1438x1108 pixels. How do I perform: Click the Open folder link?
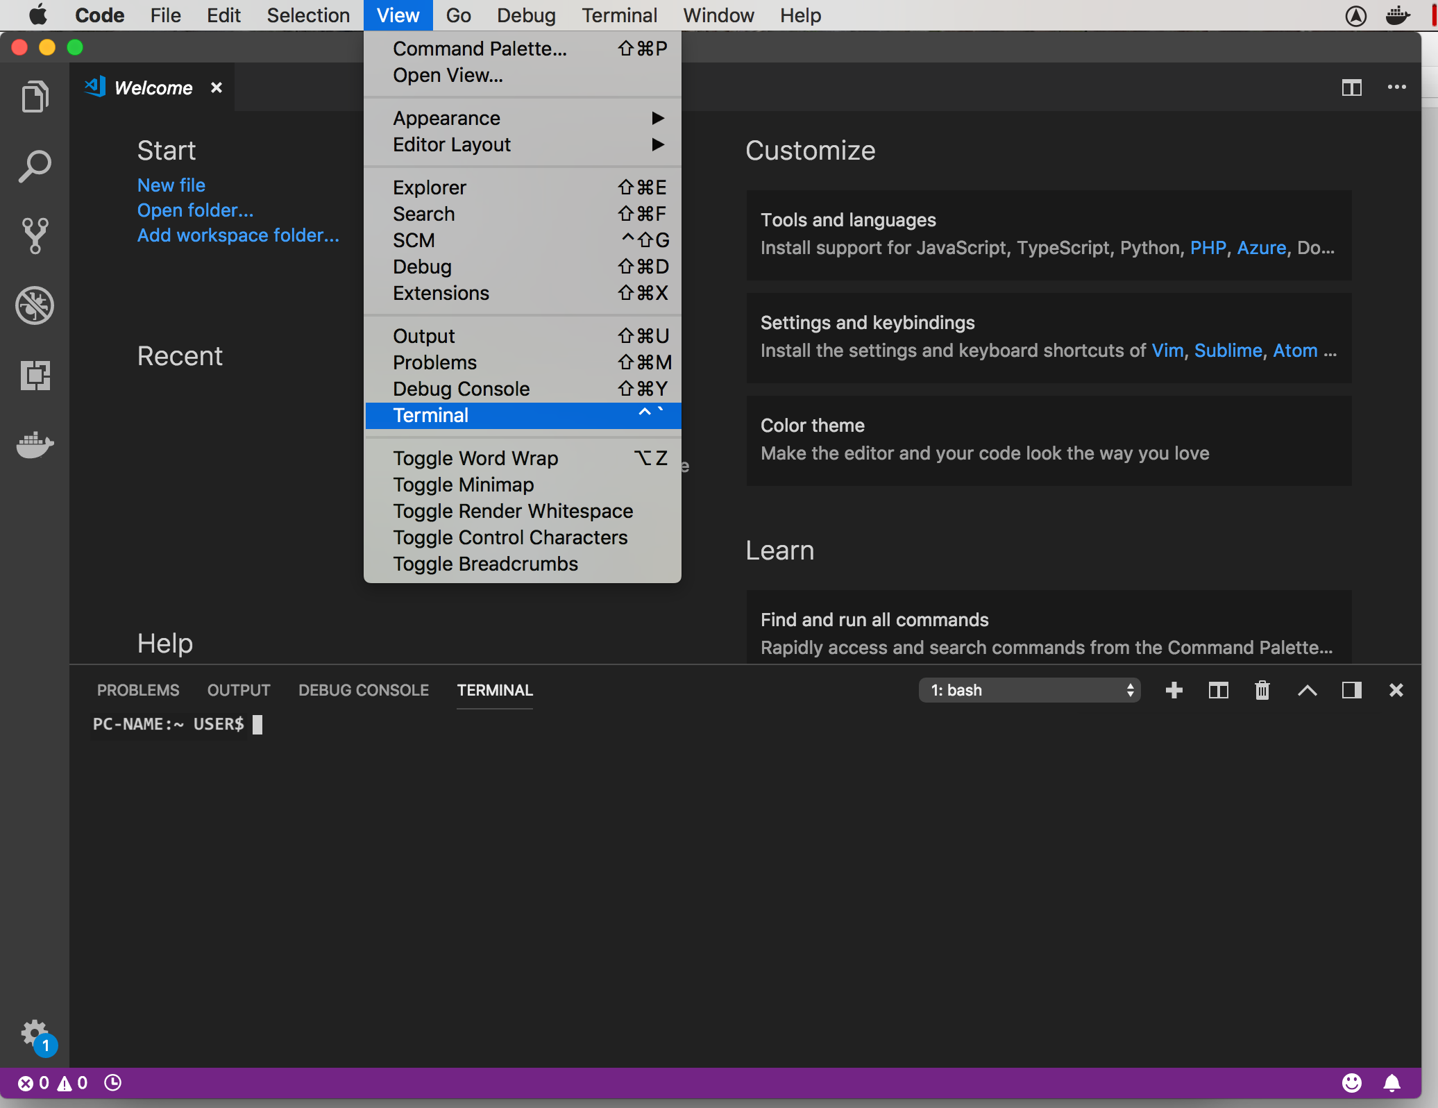(195, 210)
